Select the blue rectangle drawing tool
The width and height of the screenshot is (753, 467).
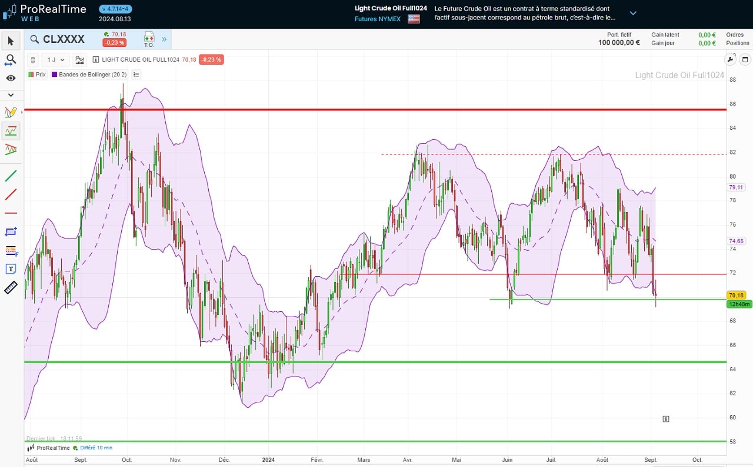click(x=11, y=232)
